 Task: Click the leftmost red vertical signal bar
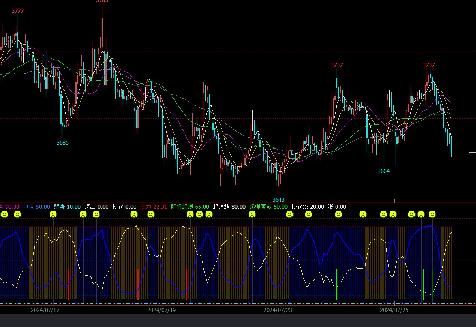[68, 284]
